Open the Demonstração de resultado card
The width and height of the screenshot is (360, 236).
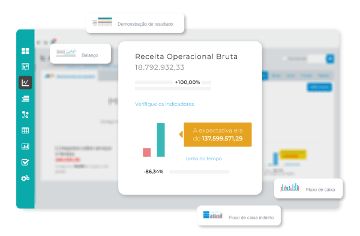[x=135, y=23]
